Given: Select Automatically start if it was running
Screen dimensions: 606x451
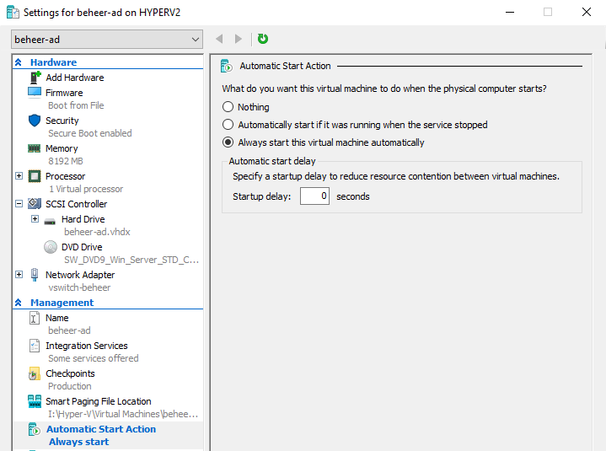Looking at the screenshot, I should pos(228,125).
